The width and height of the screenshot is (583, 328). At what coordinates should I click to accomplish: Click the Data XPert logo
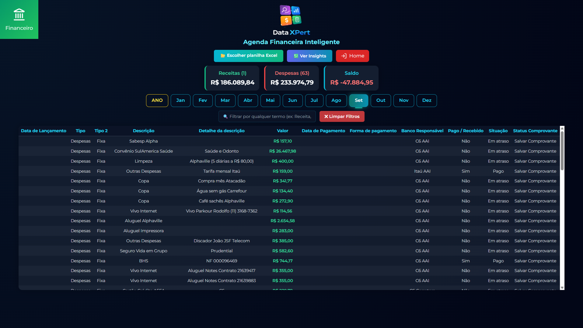(x=291, y=16)
